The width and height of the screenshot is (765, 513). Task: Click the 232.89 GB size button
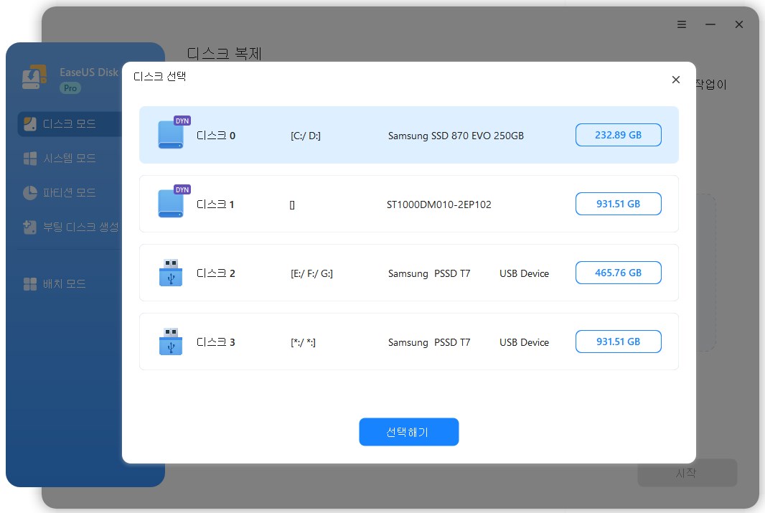[x=618, y=135]
